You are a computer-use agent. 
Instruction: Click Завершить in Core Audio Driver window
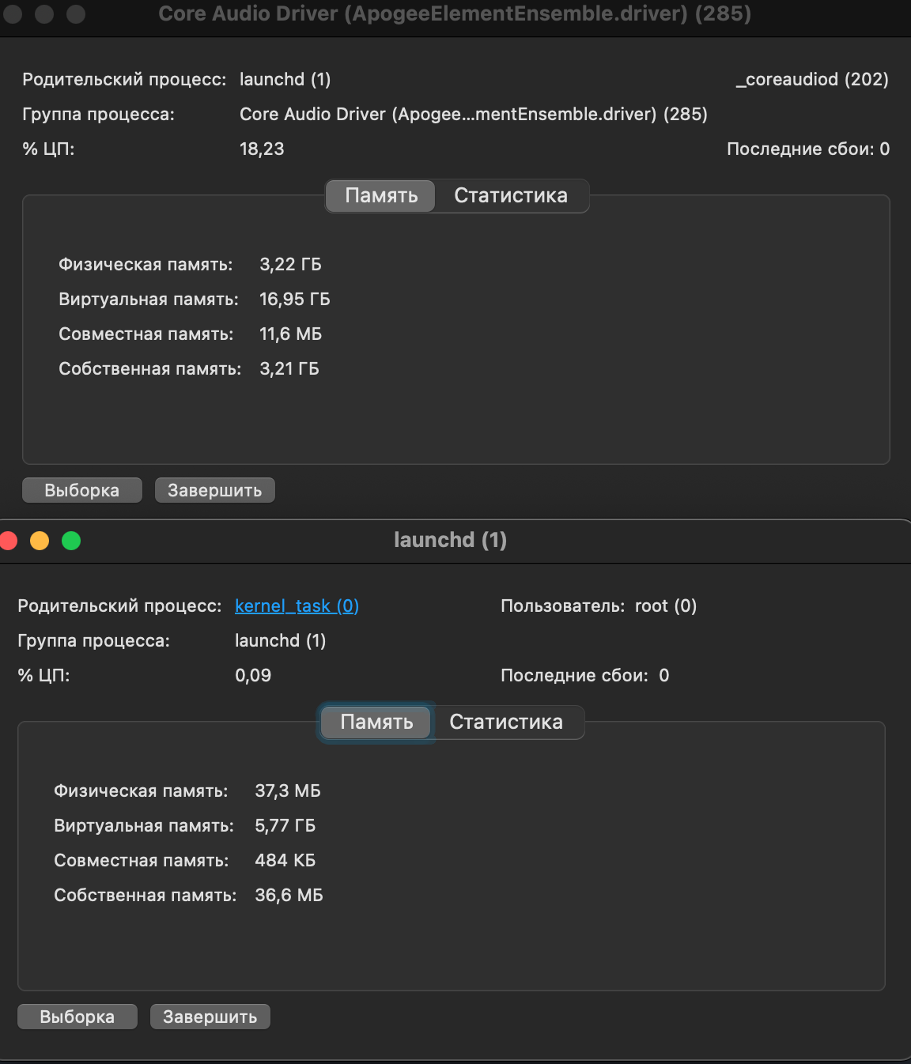(x=214, y=490)
